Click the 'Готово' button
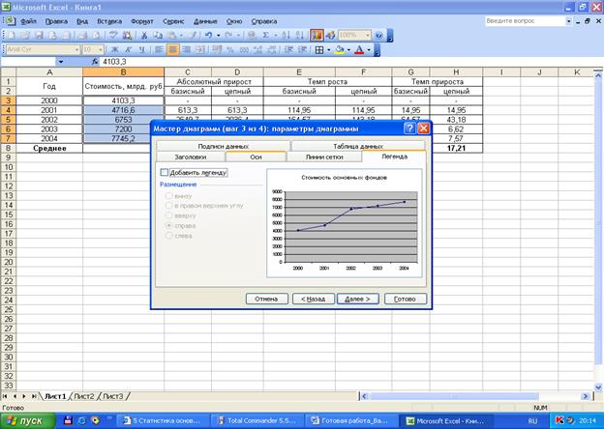This screenshot has height=429, width=604. (405, 299)
